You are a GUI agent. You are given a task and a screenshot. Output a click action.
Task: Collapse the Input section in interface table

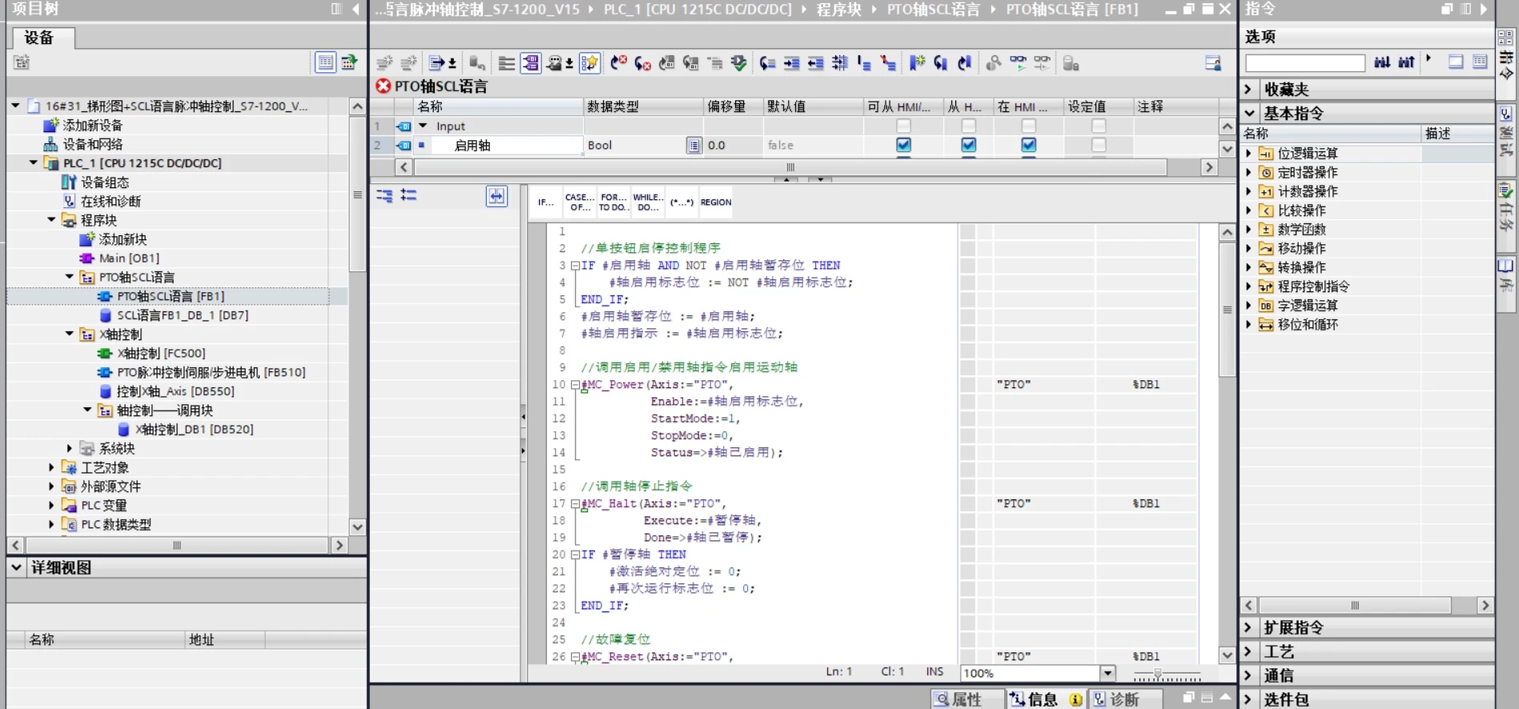[x=423, y=126]
